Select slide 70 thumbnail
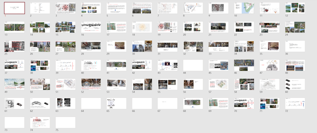Viewport: 317px width, 133px height. (x=244, y=103)
